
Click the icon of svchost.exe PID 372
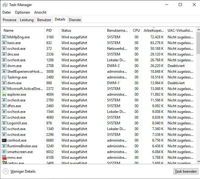pos(4,49)
